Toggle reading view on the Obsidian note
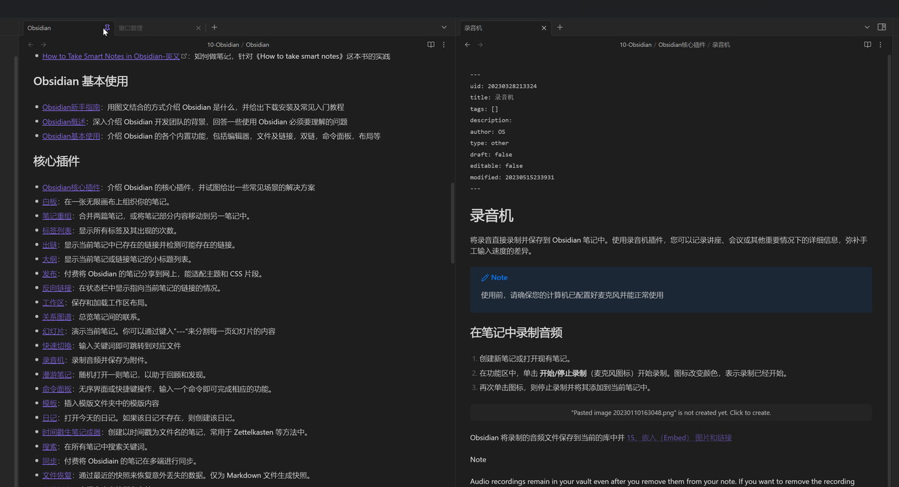The width and height of the screenshot is (899, 487). pos(431,44)
